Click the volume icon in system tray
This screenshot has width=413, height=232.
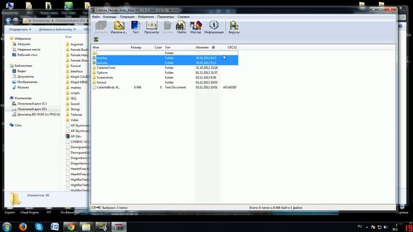386,227
